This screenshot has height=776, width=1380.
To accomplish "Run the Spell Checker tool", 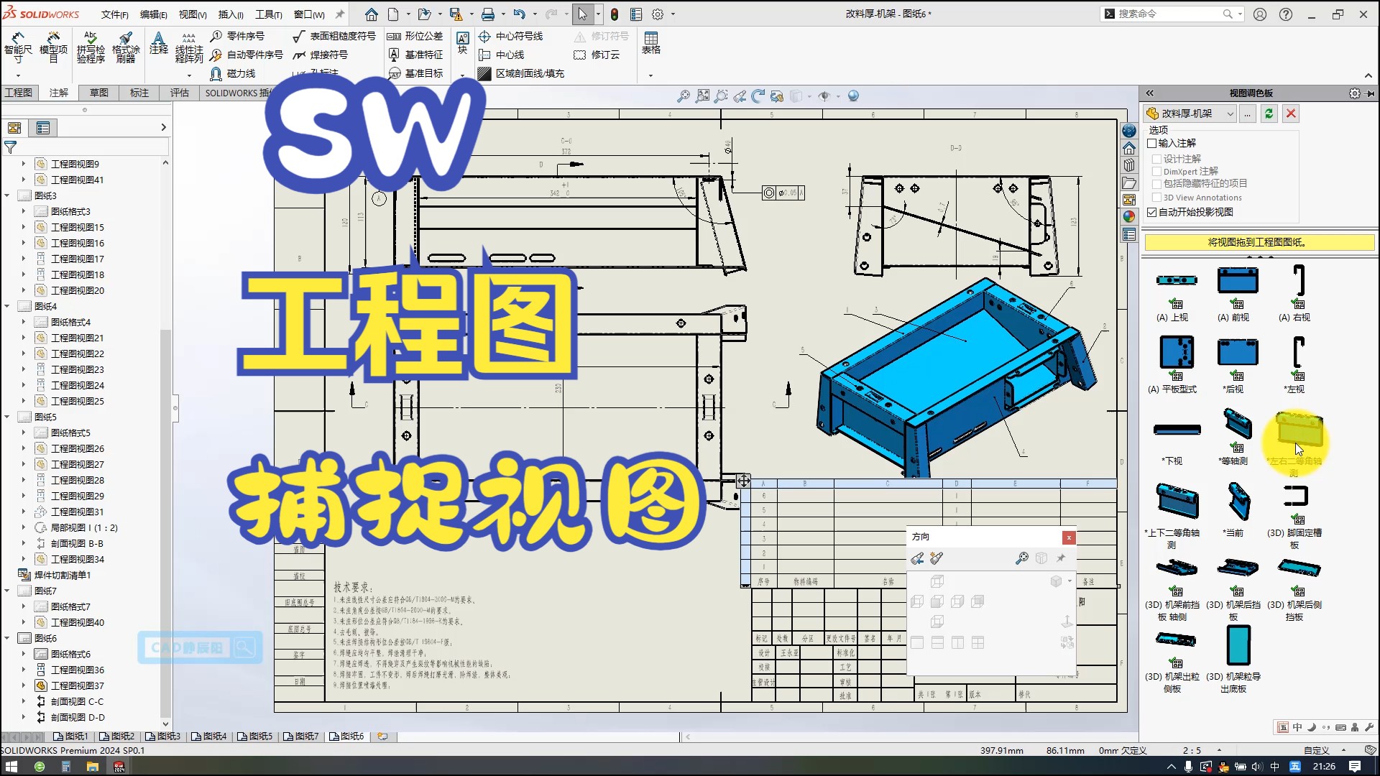I will click(91, 47).
